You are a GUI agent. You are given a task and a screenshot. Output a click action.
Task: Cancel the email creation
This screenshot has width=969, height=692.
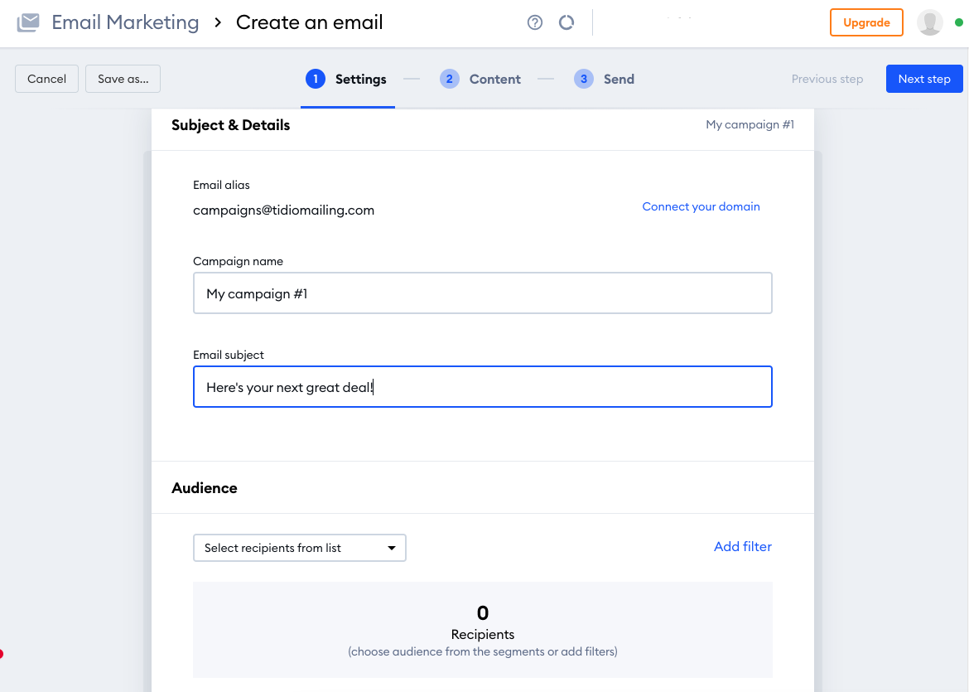coord(47,80)
